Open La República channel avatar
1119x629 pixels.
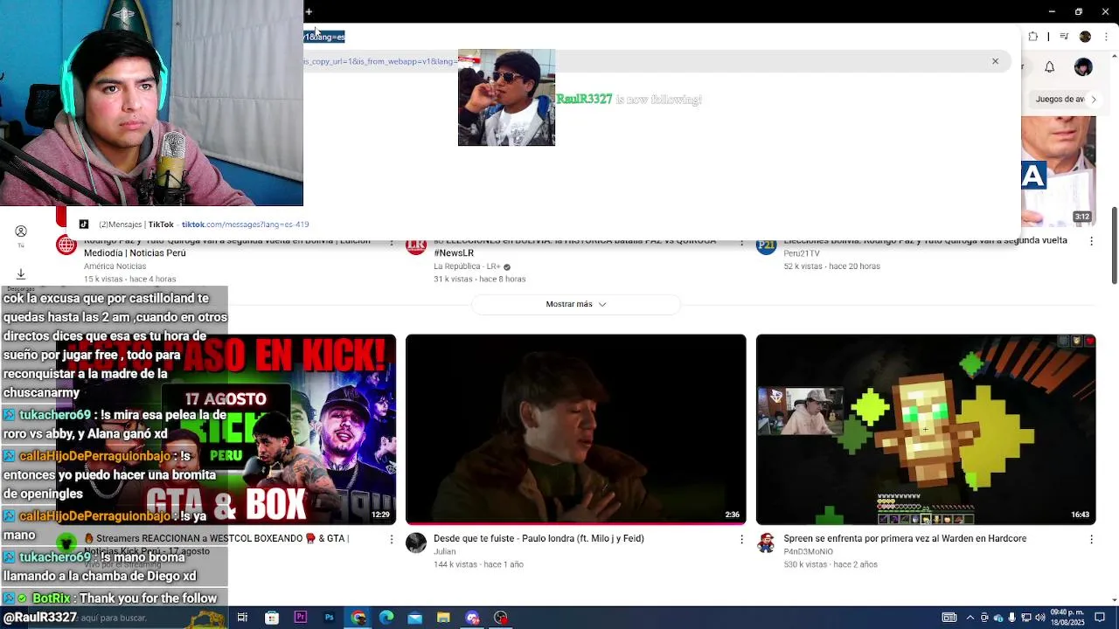[x=416, y=245]
